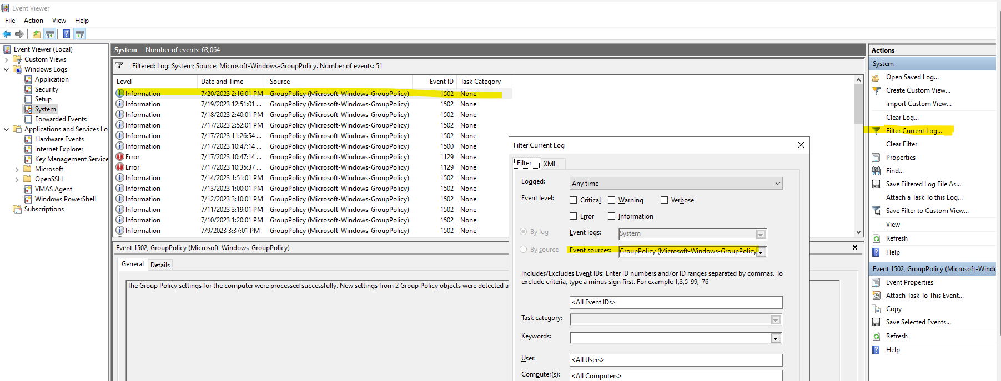
Task: Collapse Applications and Services Logs node
Action: [x=7, y=129]
